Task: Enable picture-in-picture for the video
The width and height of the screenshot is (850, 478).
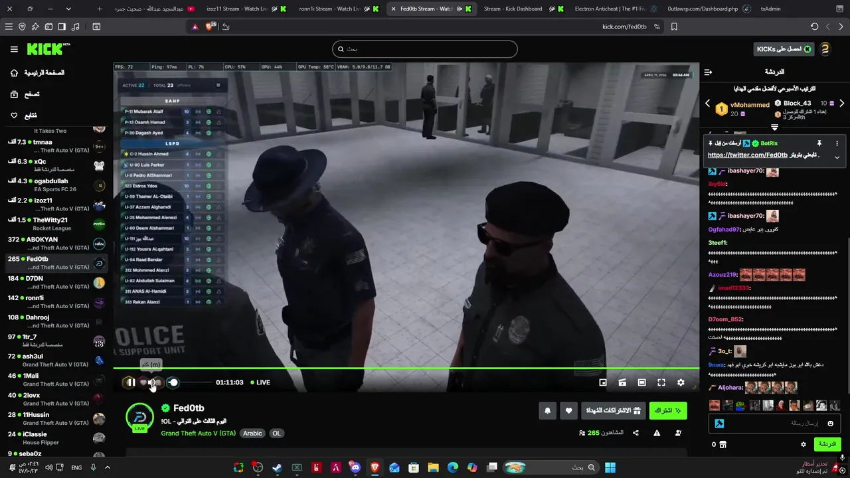Action: [603, 382]
